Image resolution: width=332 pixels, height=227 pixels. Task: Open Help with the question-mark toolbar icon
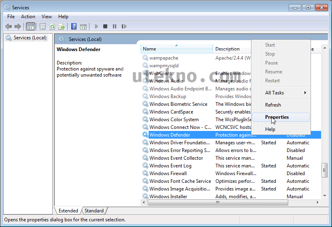coord(74,26)
